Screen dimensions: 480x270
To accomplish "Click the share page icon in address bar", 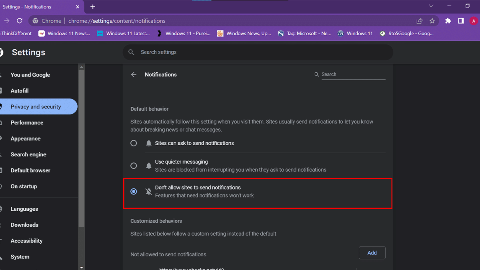I will coord(419,21).
